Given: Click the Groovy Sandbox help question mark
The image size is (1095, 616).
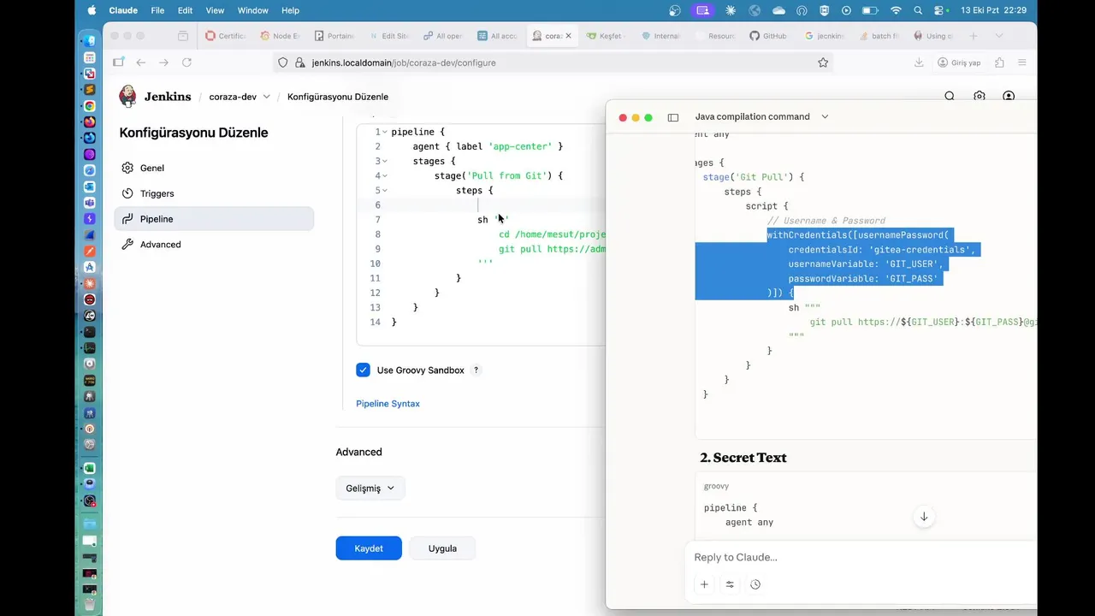Looking at the screenshot, I should click(476, 370).
